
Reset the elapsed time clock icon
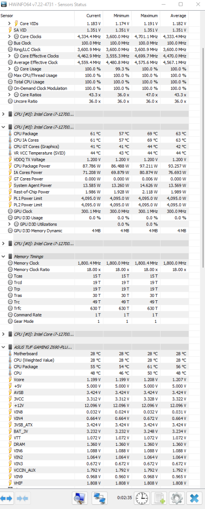143,498
